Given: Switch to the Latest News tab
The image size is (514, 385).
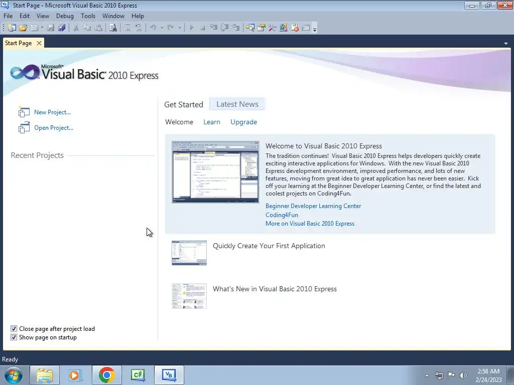Looking at the screenshot, I should (237, 104).
